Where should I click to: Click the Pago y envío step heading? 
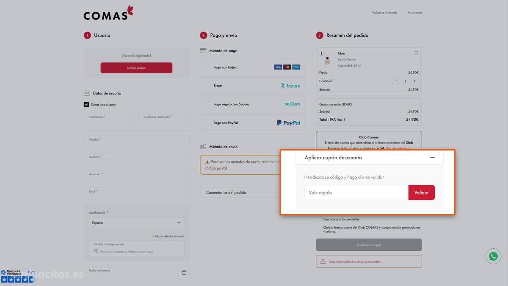224,35
